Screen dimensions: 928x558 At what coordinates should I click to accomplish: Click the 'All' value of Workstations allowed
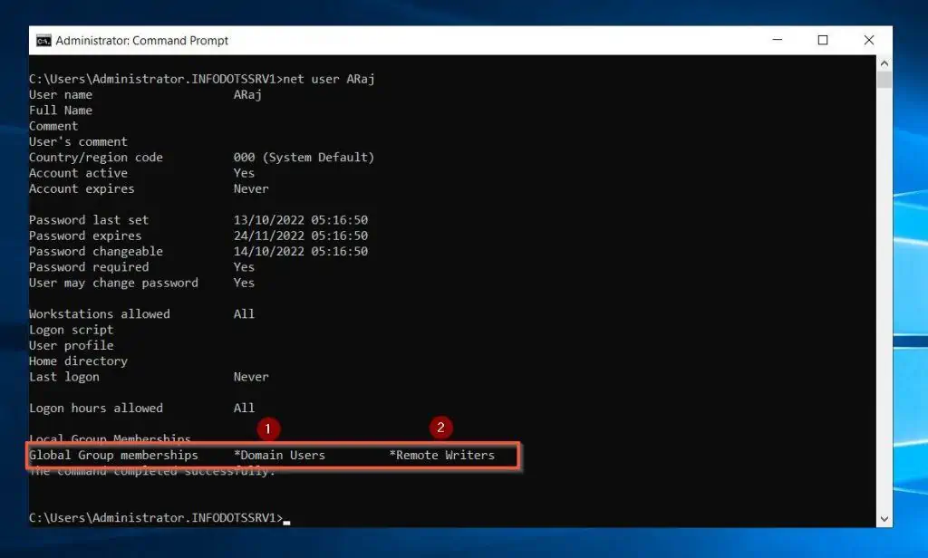click(x=244, y=314)
